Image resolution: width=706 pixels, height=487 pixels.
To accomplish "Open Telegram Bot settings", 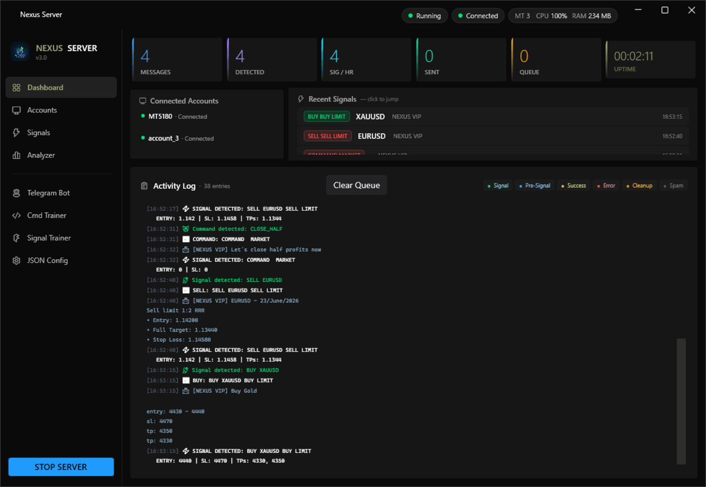I will [61, 193].
